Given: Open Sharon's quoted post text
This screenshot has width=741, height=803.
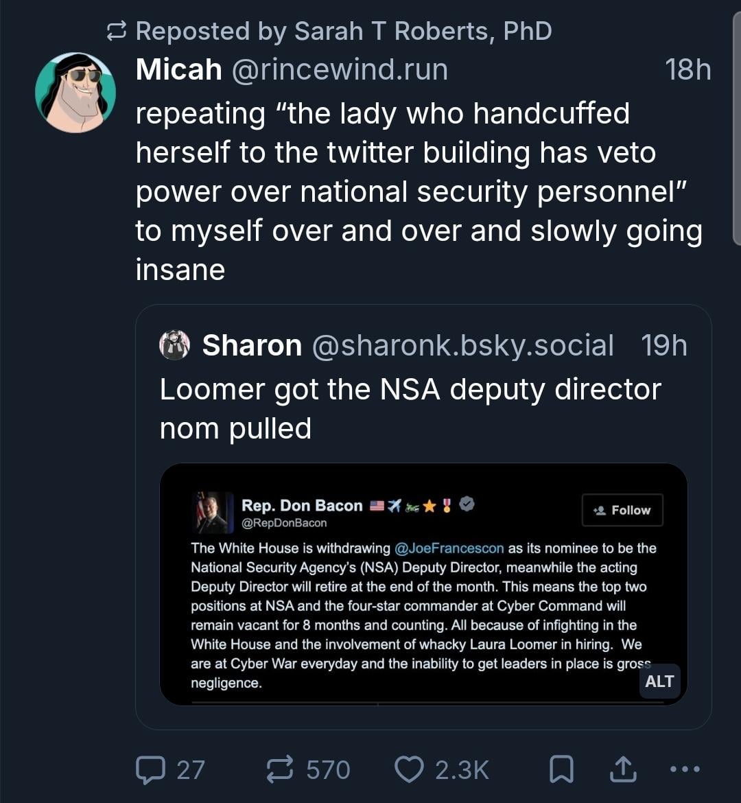Looking at the screenshot, I should 410,408.
